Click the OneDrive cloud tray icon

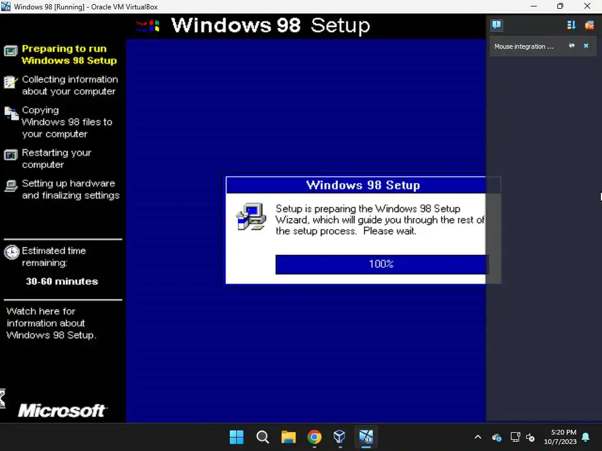click(496, 437)
